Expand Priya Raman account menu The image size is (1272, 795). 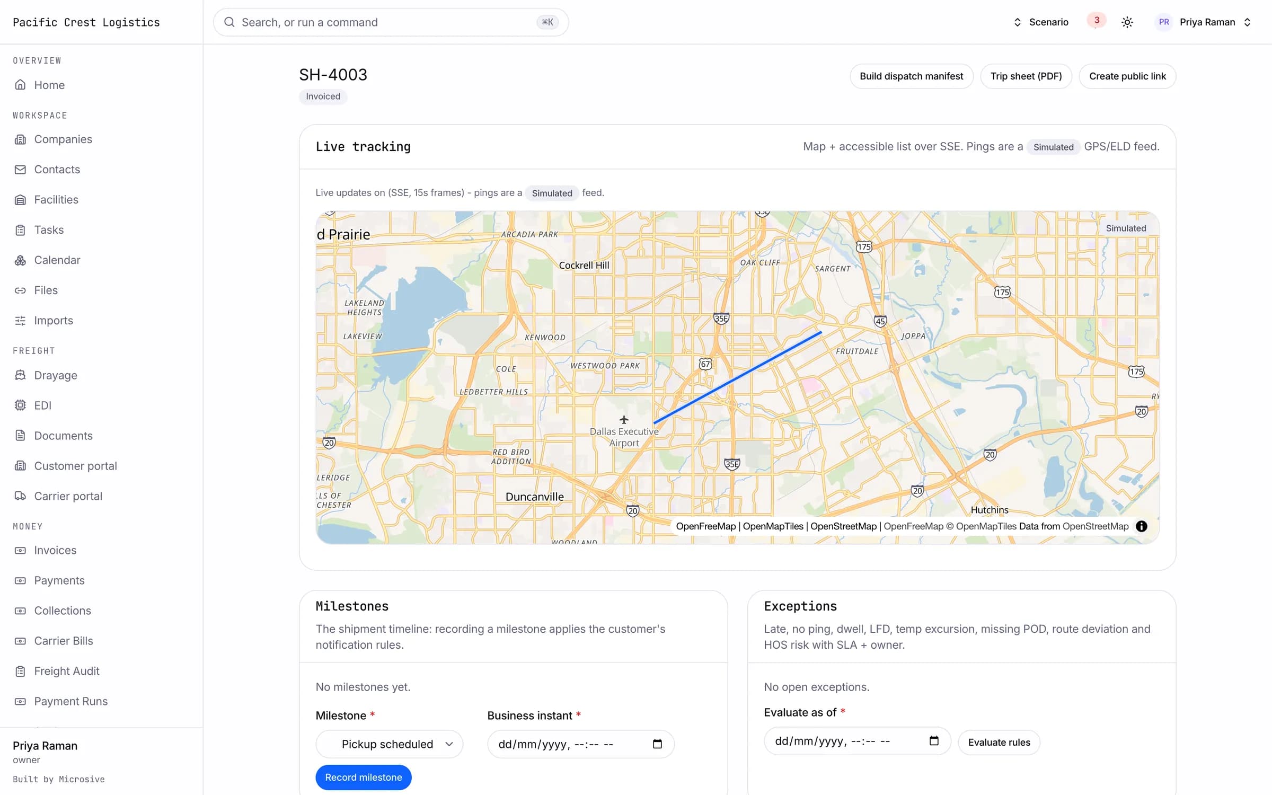[1204, 22]
